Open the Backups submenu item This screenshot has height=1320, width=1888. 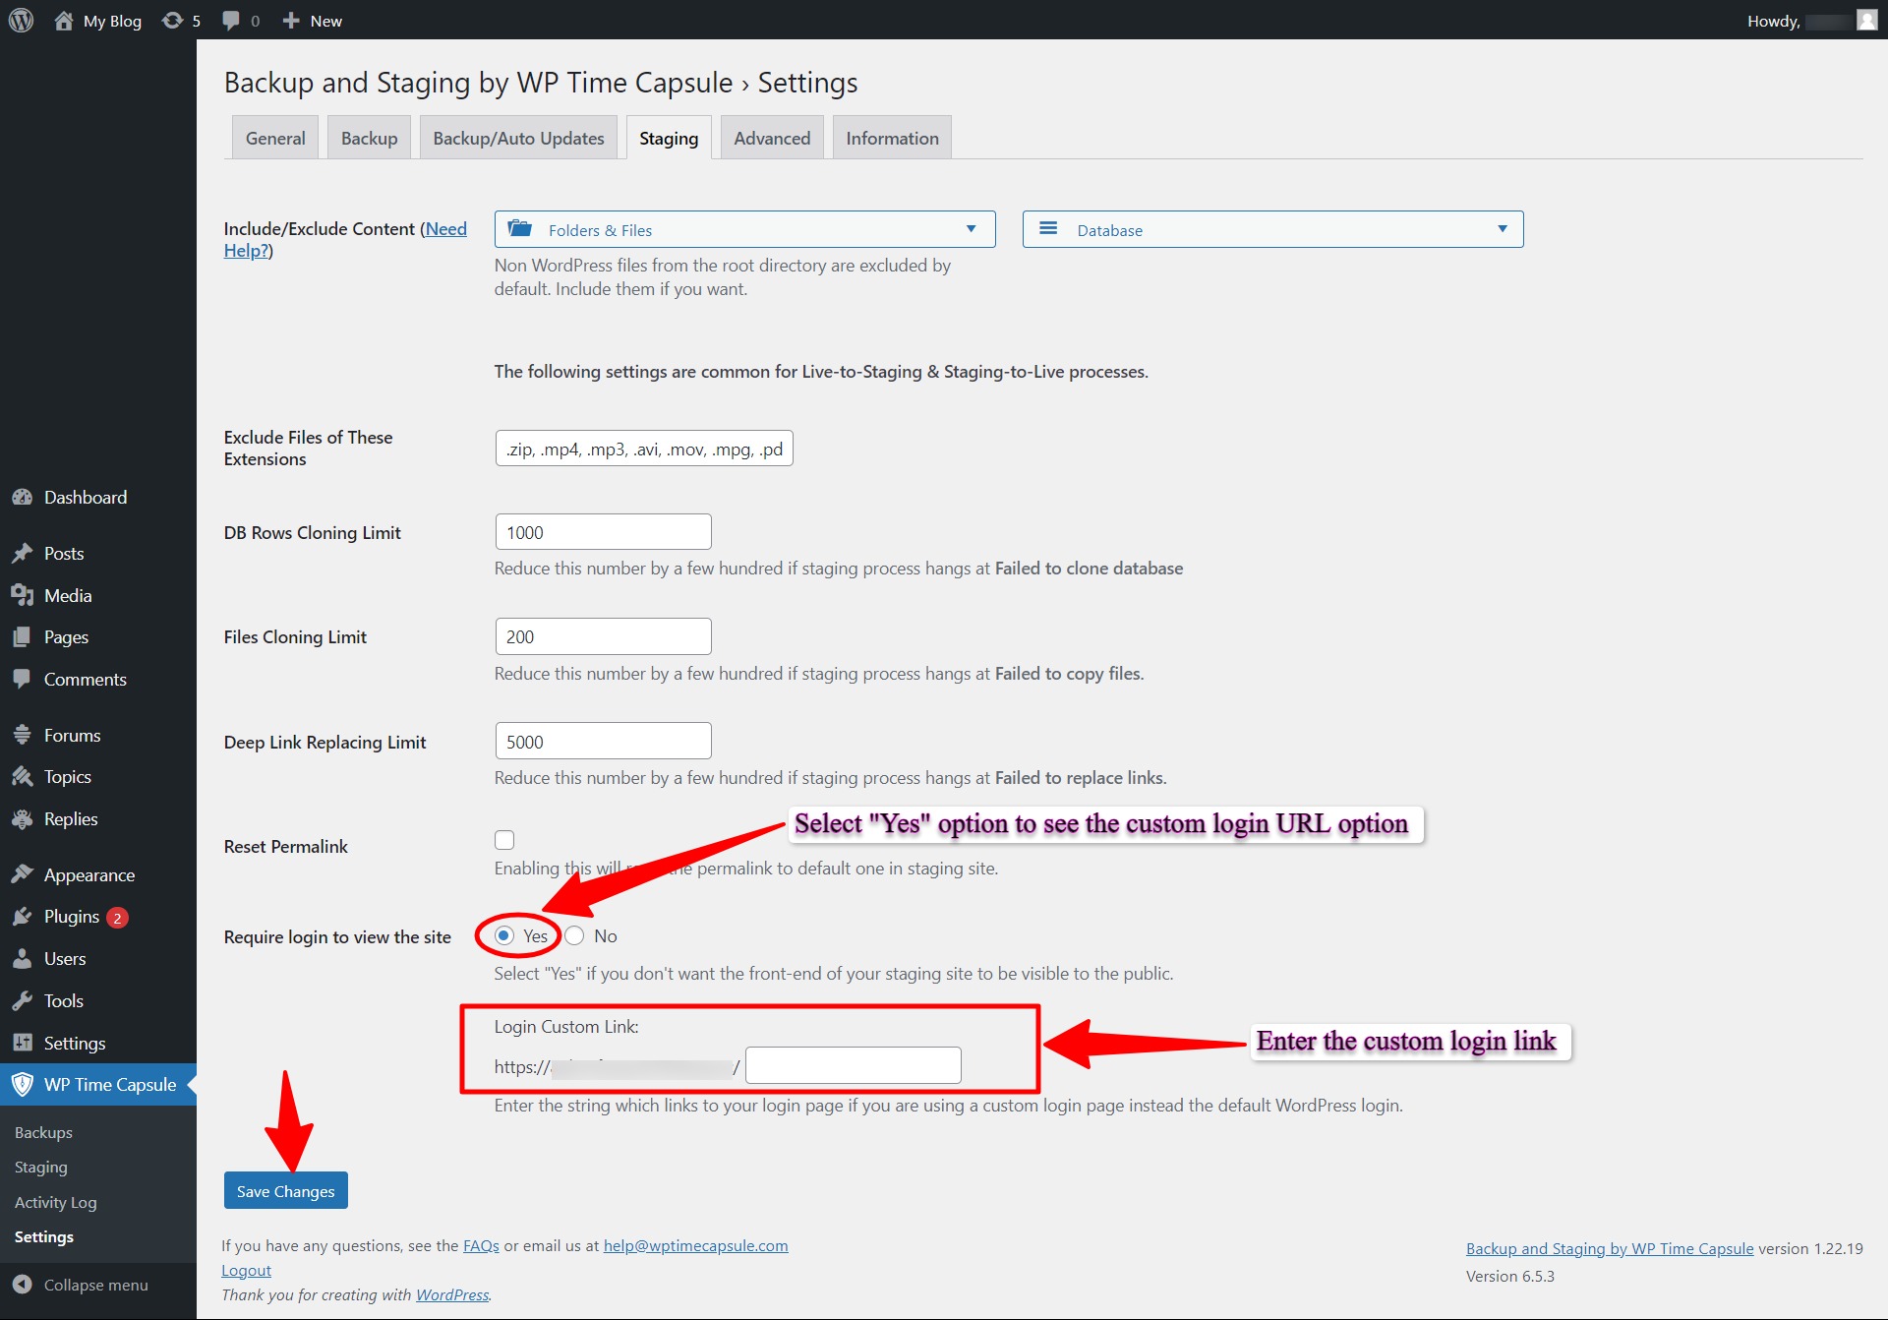43,1133
